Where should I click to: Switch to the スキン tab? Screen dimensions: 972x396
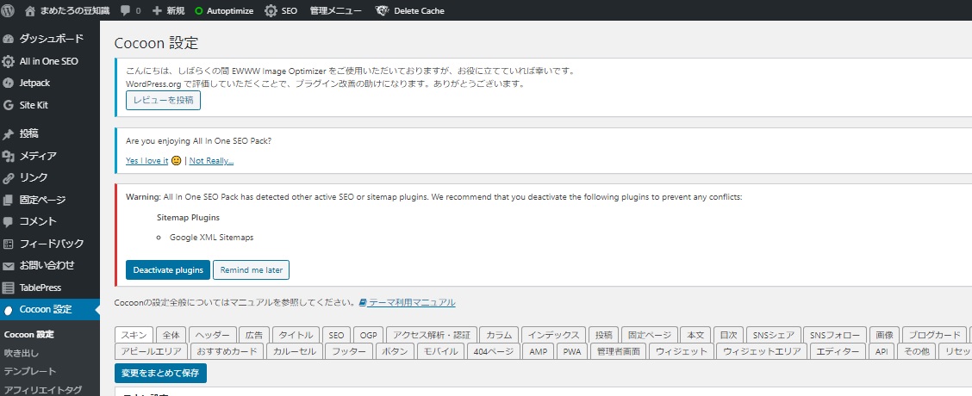(x=134, y=335)
